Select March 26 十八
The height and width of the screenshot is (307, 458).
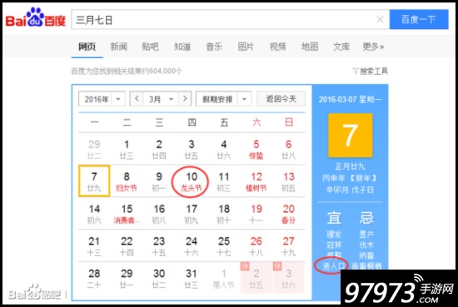tap(256, 246)
